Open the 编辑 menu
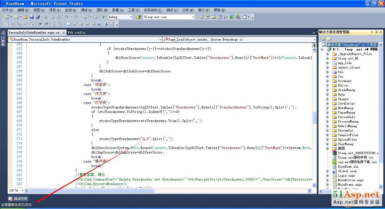Image resolution: width=385 pixels, height=209 pixels. click(x=23, y=10)
